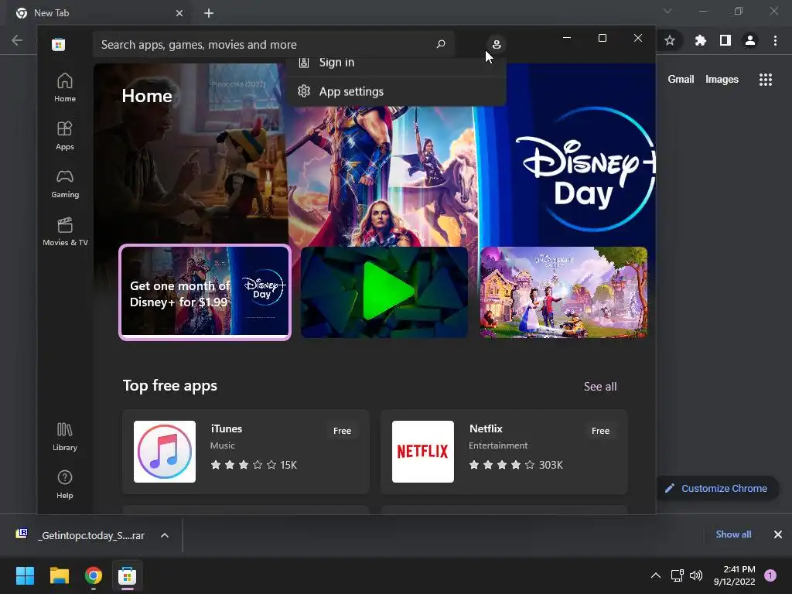Open App settings from profile menu
792x594 pixels.
397,91
